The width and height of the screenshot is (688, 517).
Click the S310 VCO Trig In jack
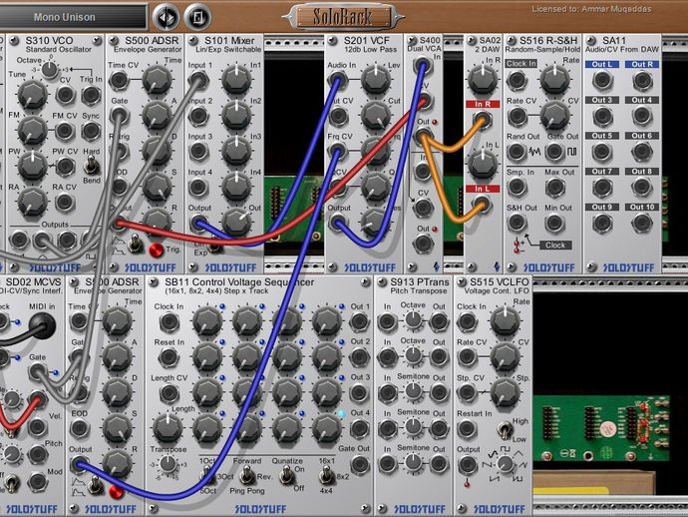click(x=91, y=95)
